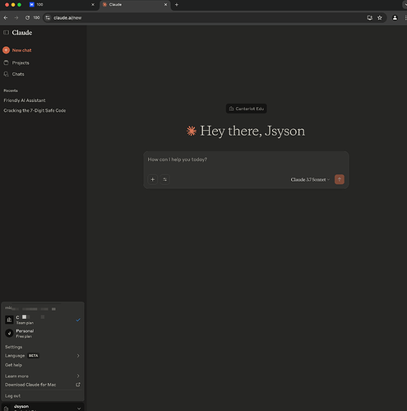Select the Team plan organization account
Image resolution: width=407 pixels, height=411 pixels.
43,320
